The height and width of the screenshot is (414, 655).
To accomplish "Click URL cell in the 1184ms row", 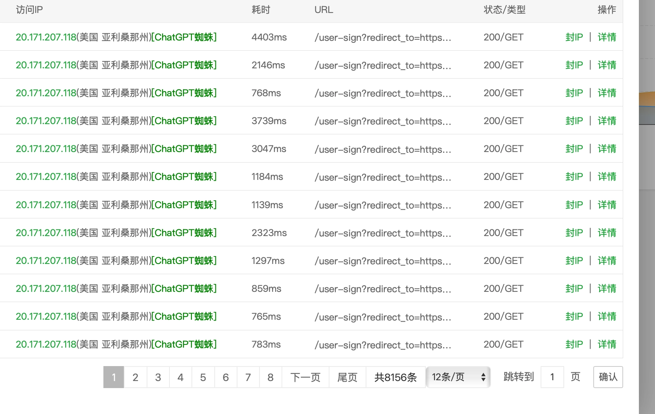I will pyautogui.click(x=383, y=177).
